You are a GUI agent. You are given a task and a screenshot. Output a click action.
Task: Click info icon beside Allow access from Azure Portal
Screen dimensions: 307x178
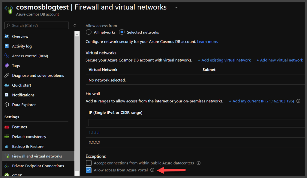pyautogui.click(x=152, y=170)
